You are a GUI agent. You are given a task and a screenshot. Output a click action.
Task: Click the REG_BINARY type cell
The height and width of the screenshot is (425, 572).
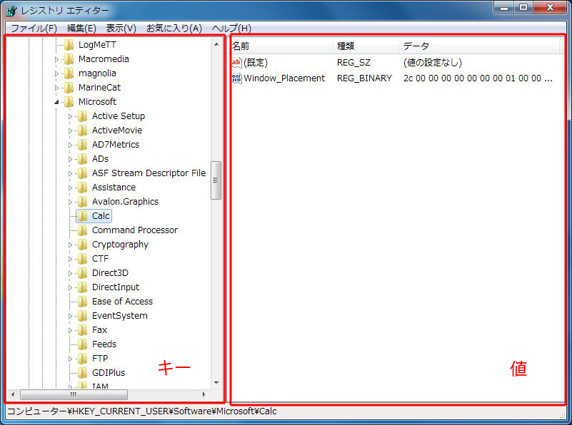click(x=364, y=78)
